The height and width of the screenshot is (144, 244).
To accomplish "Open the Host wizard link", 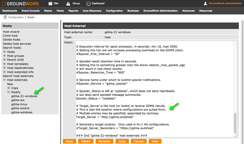I will (11, 32).
